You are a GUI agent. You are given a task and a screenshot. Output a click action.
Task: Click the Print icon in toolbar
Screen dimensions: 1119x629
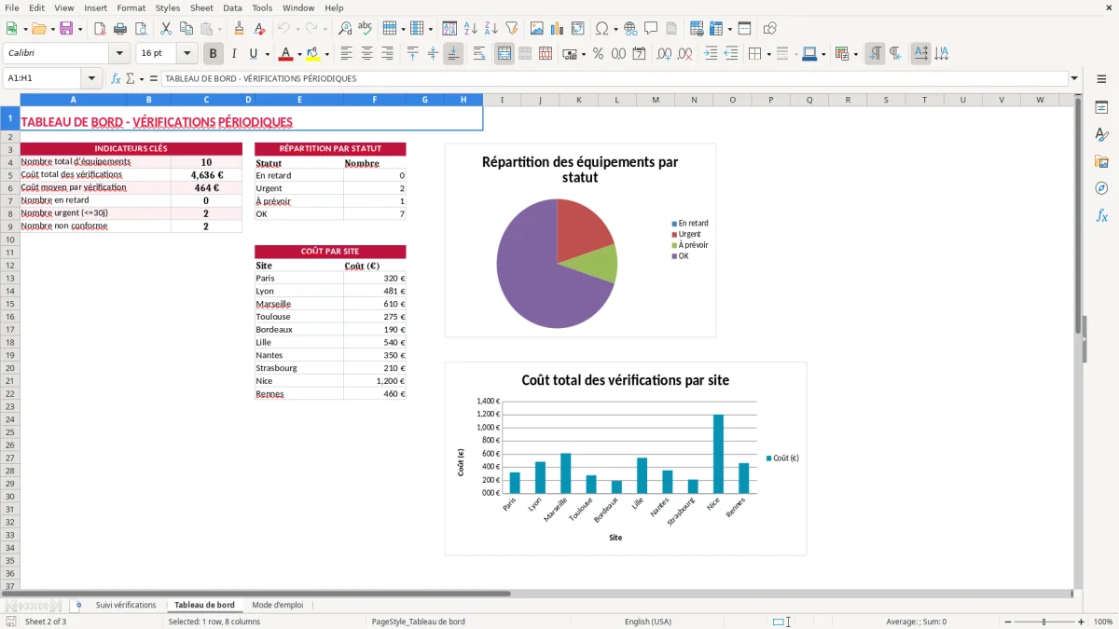coord(120,29)
